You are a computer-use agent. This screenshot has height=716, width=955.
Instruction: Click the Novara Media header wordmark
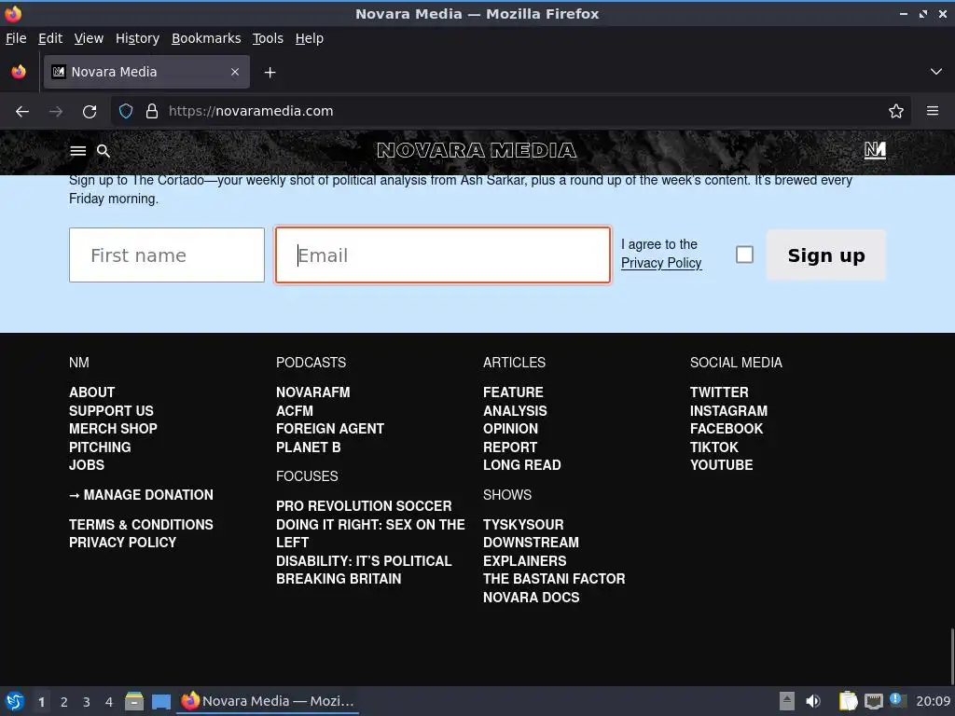point(477,150)
